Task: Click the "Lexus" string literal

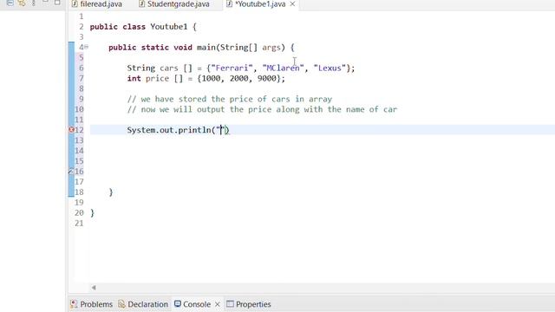Action: tap(330, 68)
